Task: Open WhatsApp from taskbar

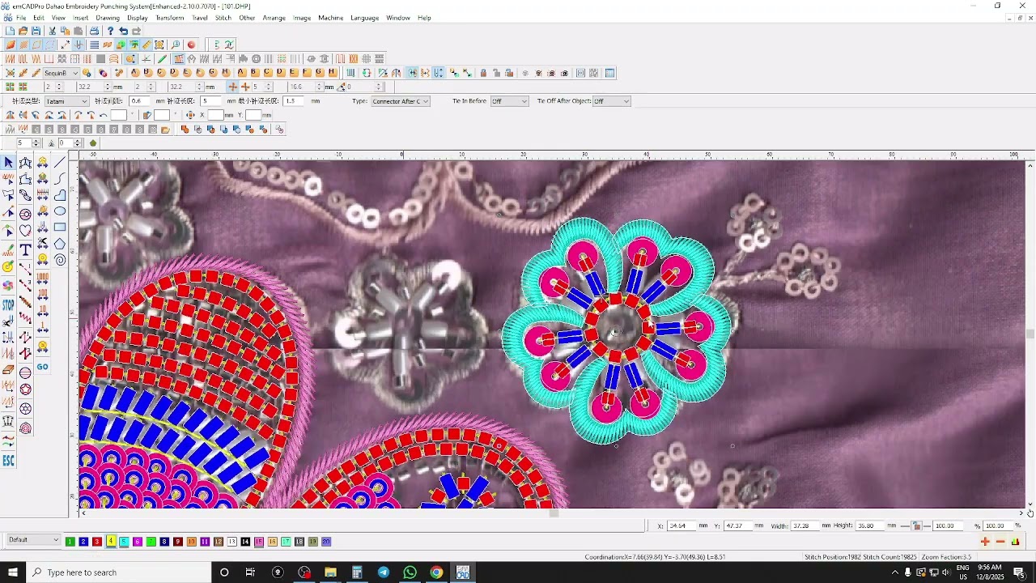Action: click(x=410, y=572)
